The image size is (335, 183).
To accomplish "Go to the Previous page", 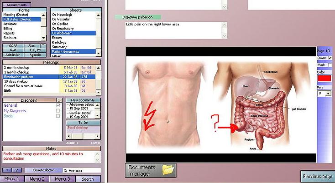I will pyautogui.click(x=318, y=176).
